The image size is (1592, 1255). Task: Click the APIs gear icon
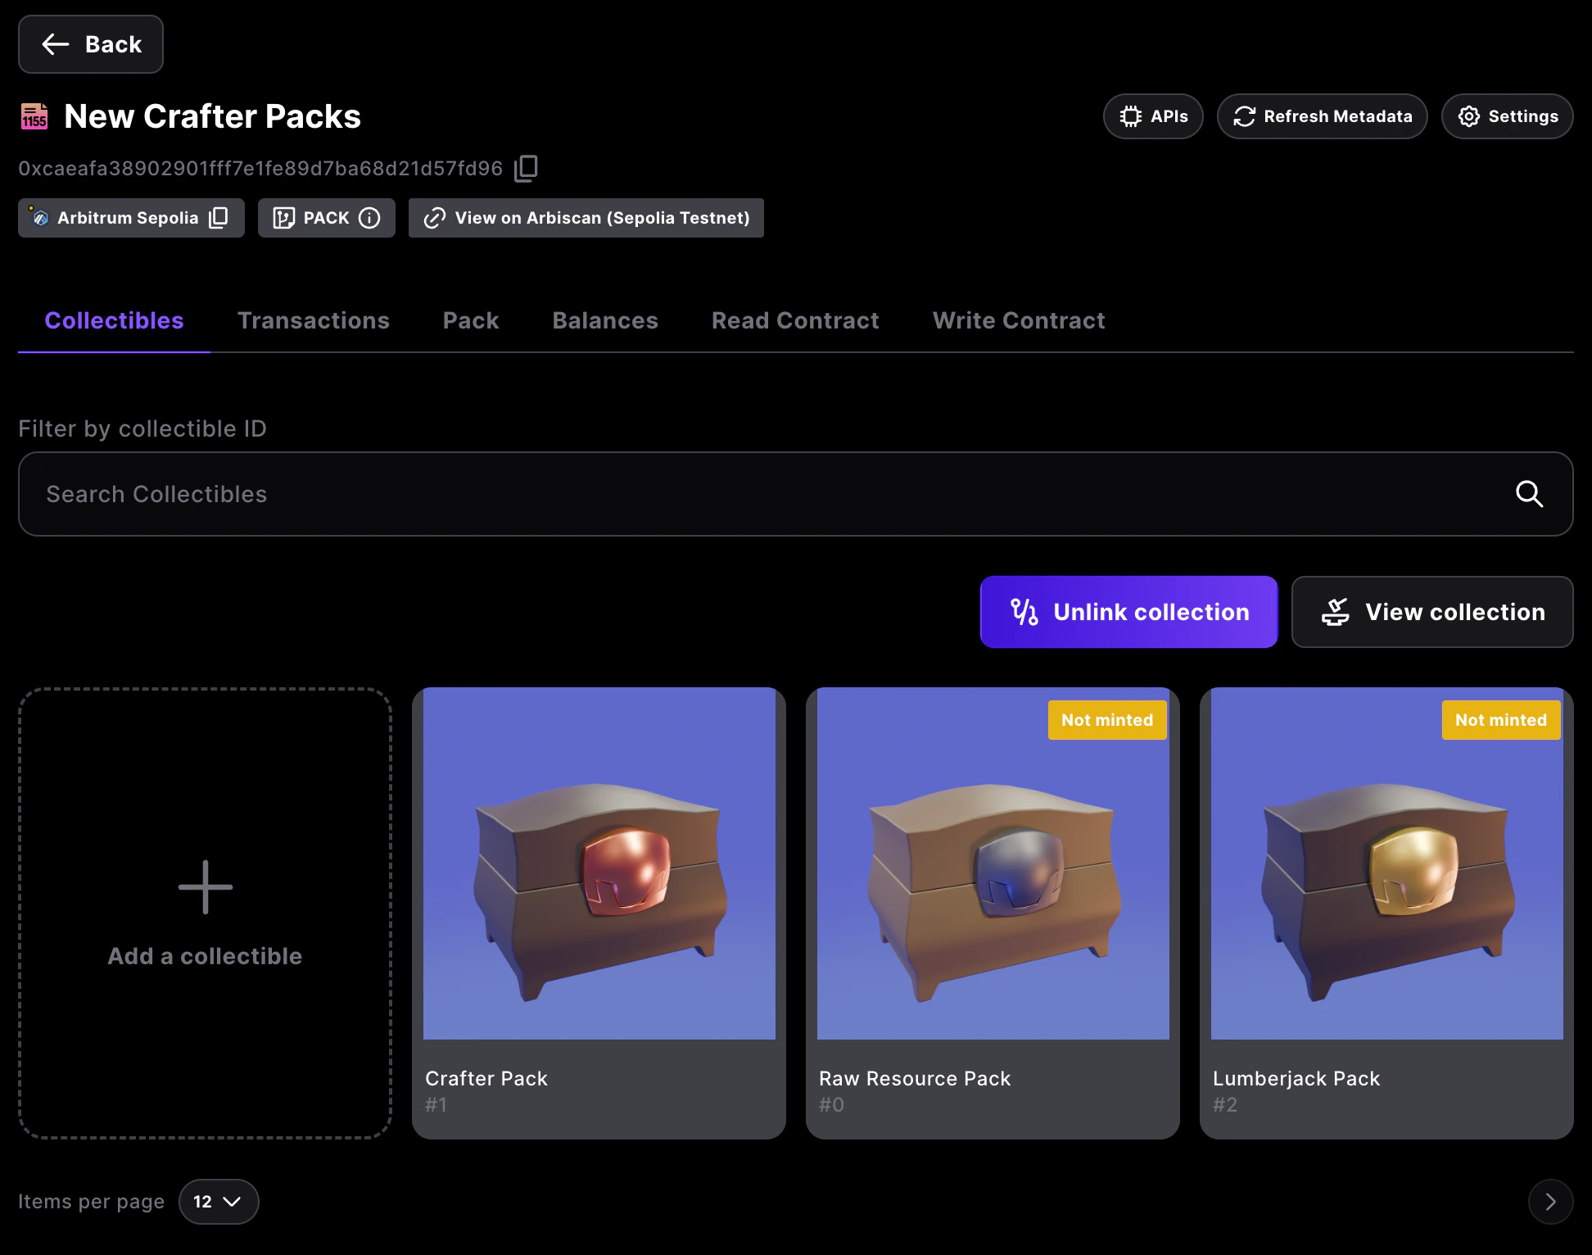(x=1131, y=116)
